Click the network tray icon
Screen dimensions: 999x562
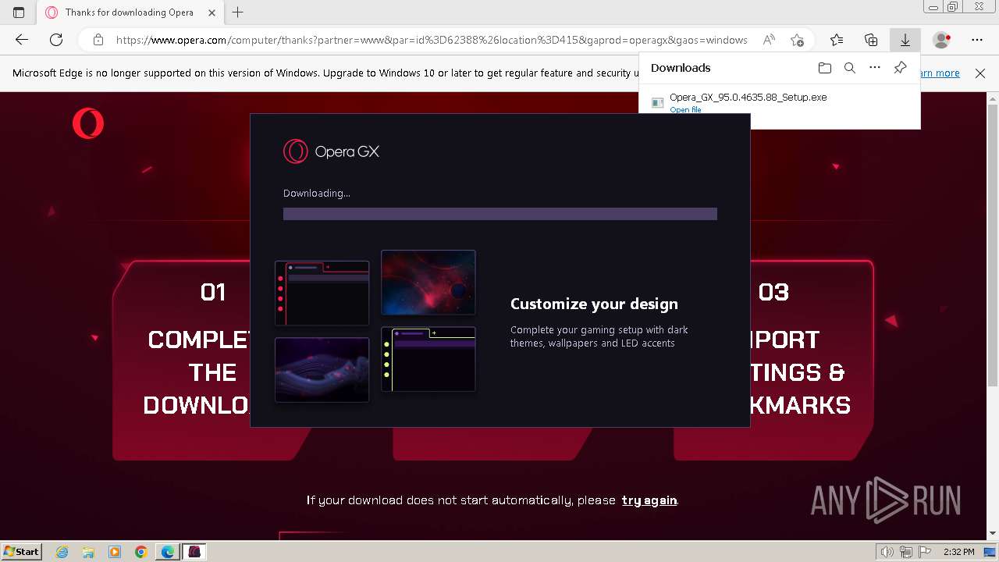[906, 552]
